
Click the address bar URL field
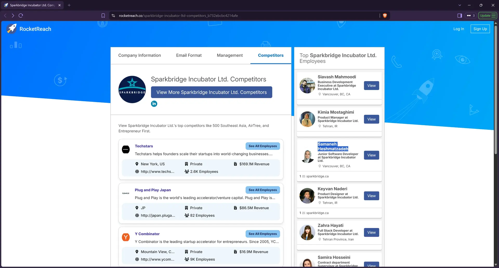244,16
